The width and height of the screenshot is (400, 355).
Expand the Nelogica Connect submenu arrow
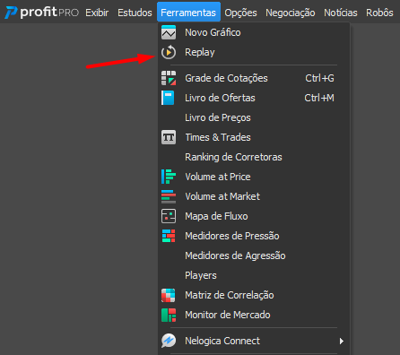point(342,341)
